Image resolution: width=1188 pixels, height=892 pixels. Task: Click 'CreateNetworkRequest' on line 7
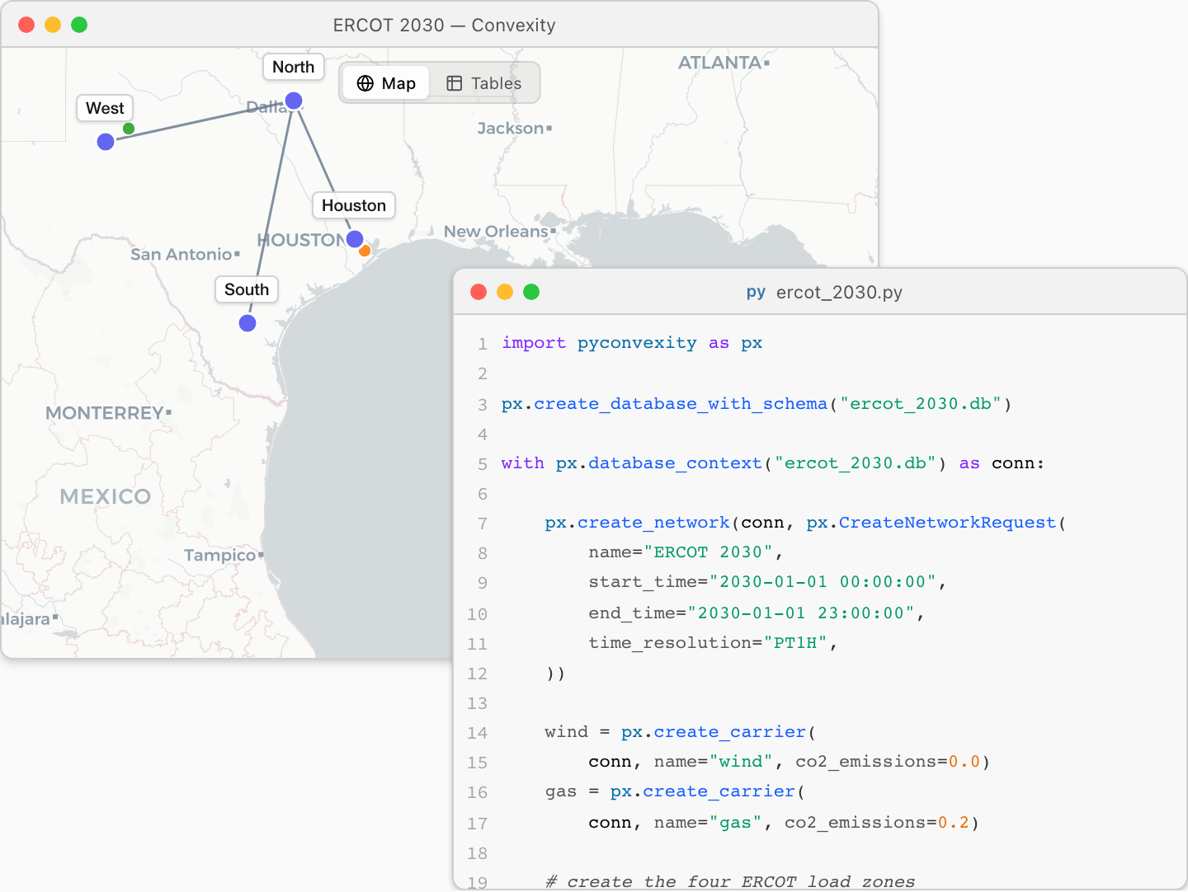pyautogui.click(x=947, y=523)
